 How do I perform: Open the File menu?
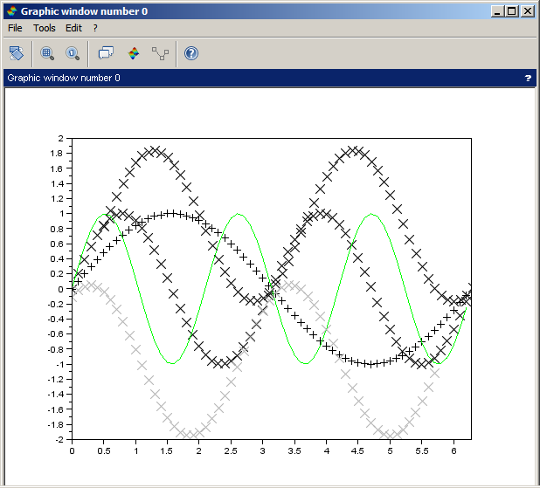pyautogui.click(x=15, y=28)
